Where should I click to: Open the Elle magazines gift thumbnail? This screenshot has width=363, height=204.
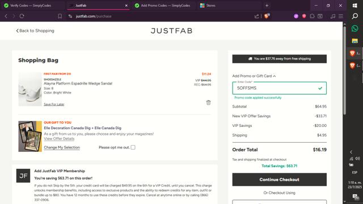(30, 136)
